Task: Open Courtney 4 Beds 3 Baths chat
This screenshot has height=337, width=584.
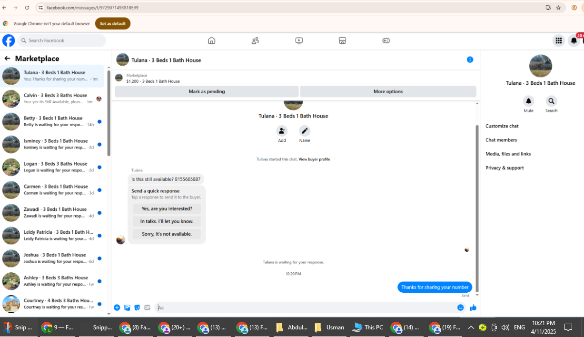Action: point(52,304)
